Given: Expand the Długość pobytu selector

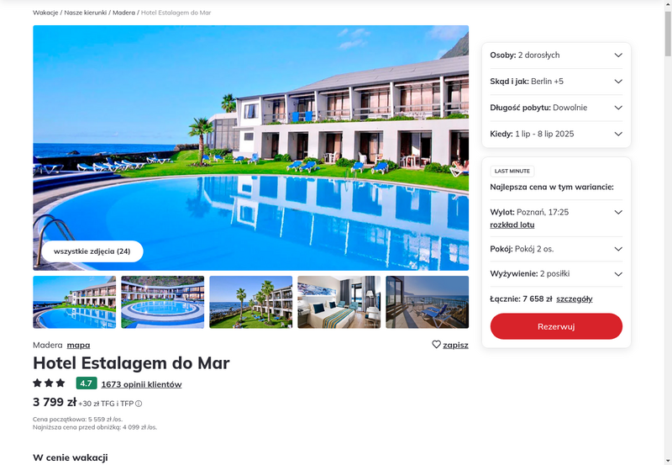Looking at the screenshot, I should click(x=556, y=108).
